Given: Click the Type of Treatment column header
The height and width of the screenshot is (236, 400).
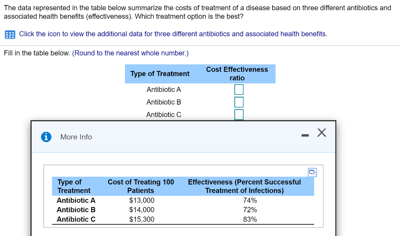Looking at the screenshot, I should coord(160,74).
